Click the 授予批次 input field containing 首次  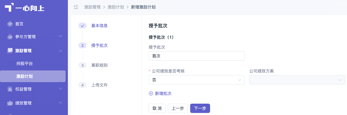197,56
